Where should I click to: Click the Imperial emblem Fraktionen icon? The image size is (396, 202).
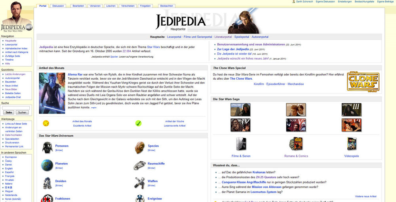[x=48, y=198]
